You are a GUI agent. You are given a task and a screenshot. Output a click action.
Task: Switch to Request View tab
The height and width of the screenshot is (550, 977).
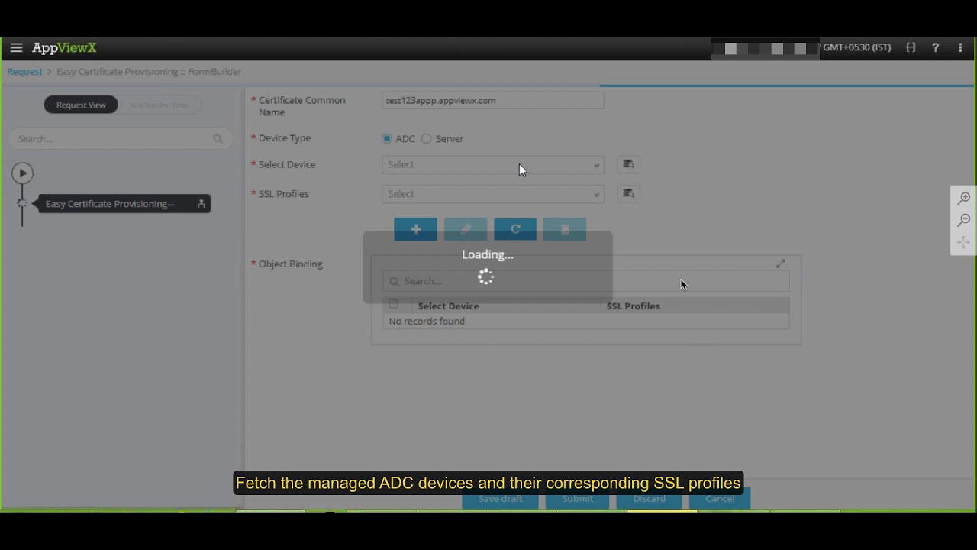tap(81, 105)
